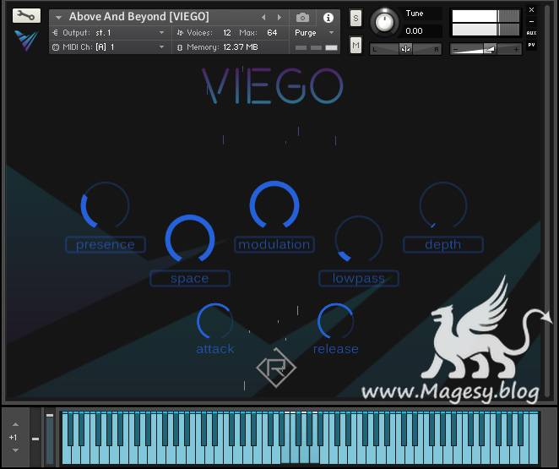Go to previous instrument preset arrow
Screen dimensions: 559x469
(263, 17)
